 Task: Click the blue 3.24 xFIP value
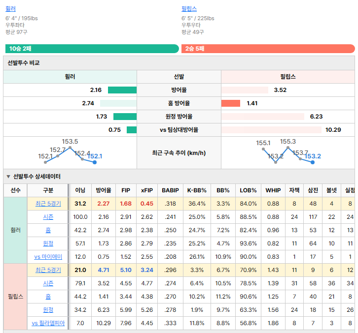pos(147,270)
